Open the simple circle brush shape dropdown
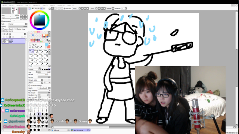Viewport: 239px width, 134px height. 36,80
